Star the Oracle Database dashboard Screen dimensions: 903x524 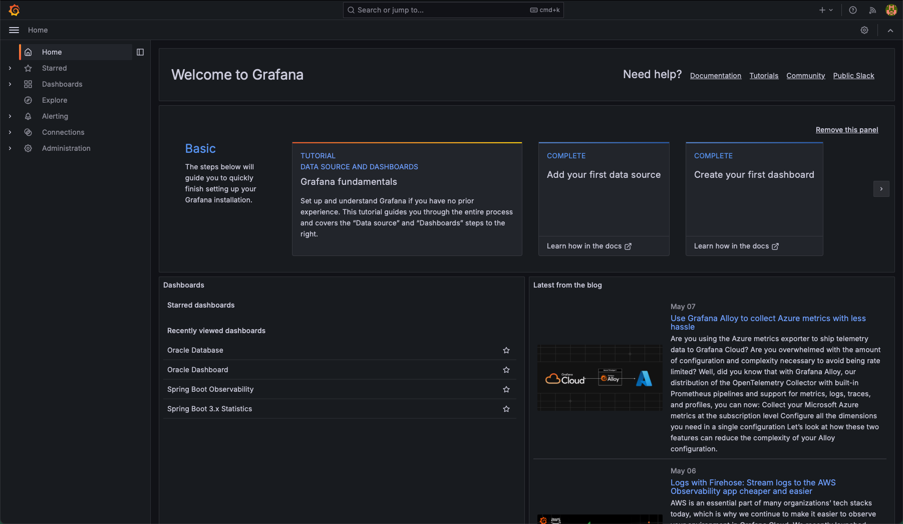coord(506,350)
